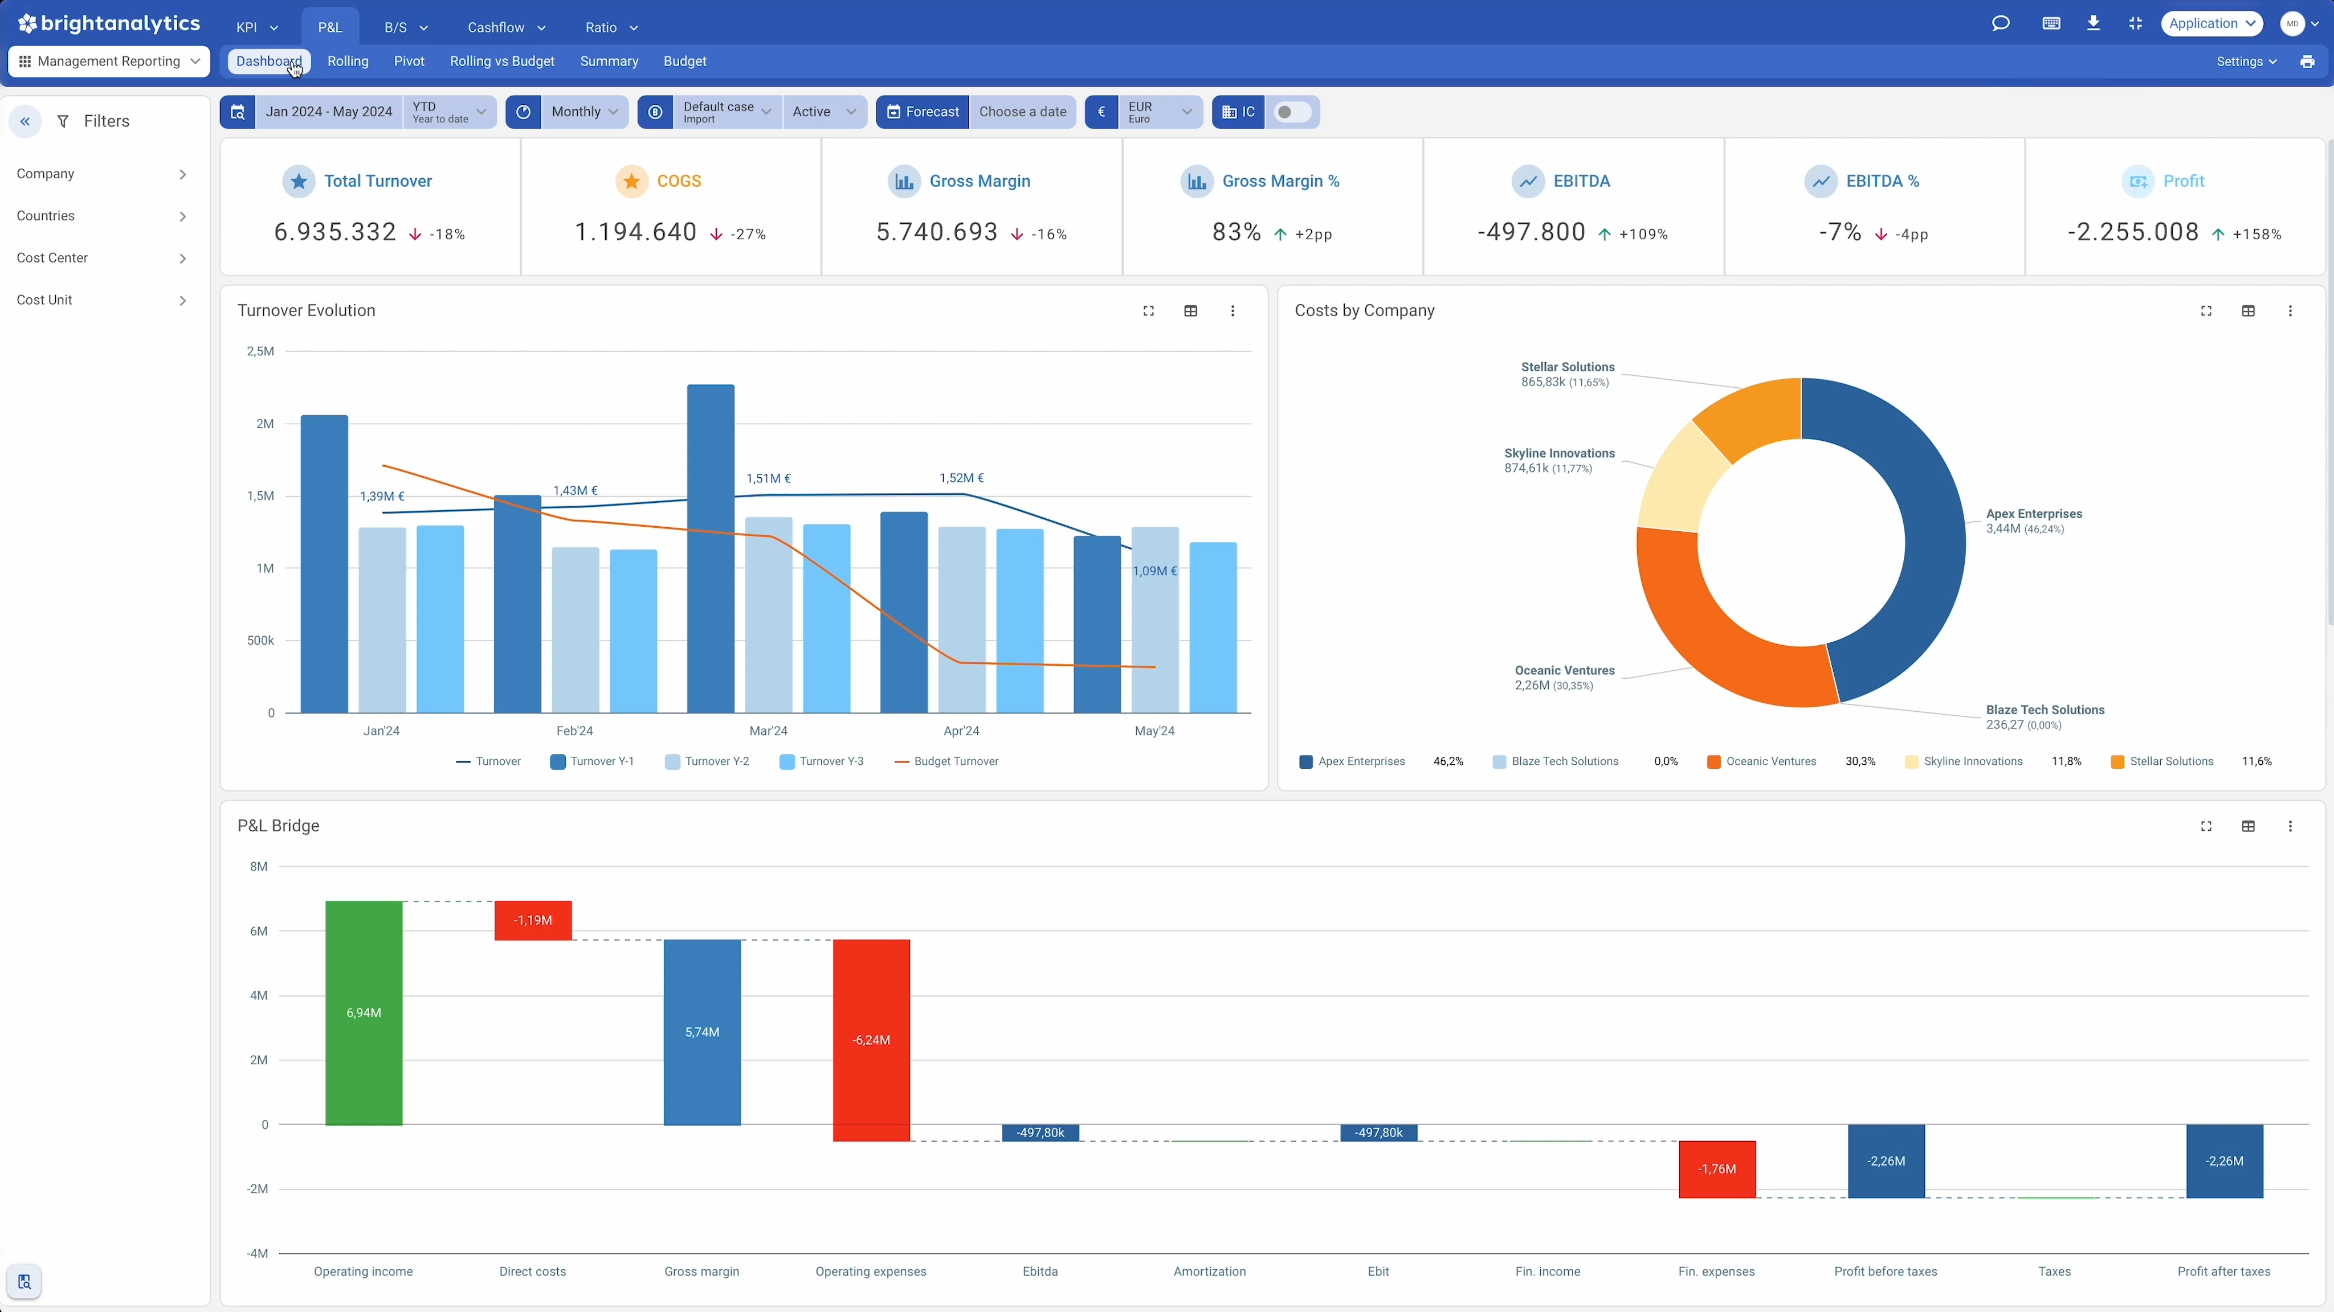The height and width of the screenshot is (1312, 2334).
Task: Click the bookmark icon at bottom left
Action: click(x=26, y=1282)
